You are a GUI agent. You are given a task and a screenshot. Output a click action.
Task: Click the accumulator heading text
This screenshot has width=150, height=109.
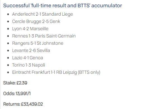(x=62, y=6)
